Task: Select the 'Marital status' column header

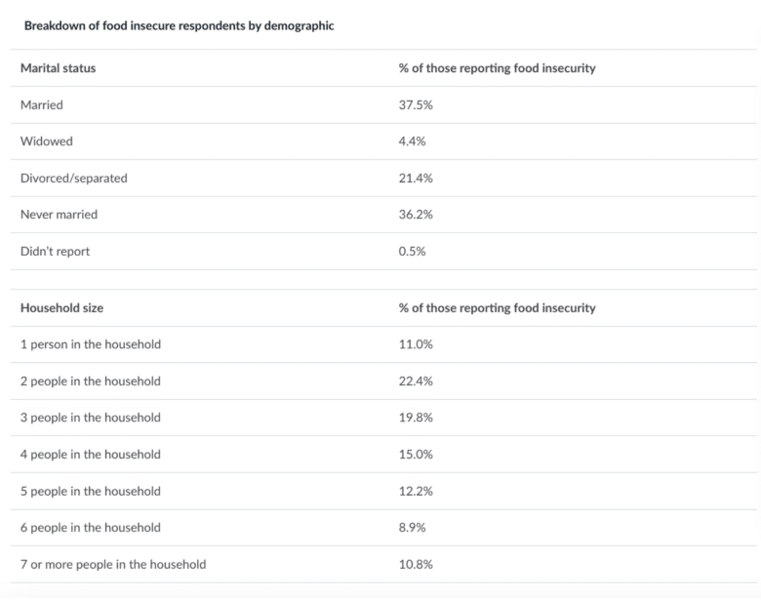Action: coord(59,68)
